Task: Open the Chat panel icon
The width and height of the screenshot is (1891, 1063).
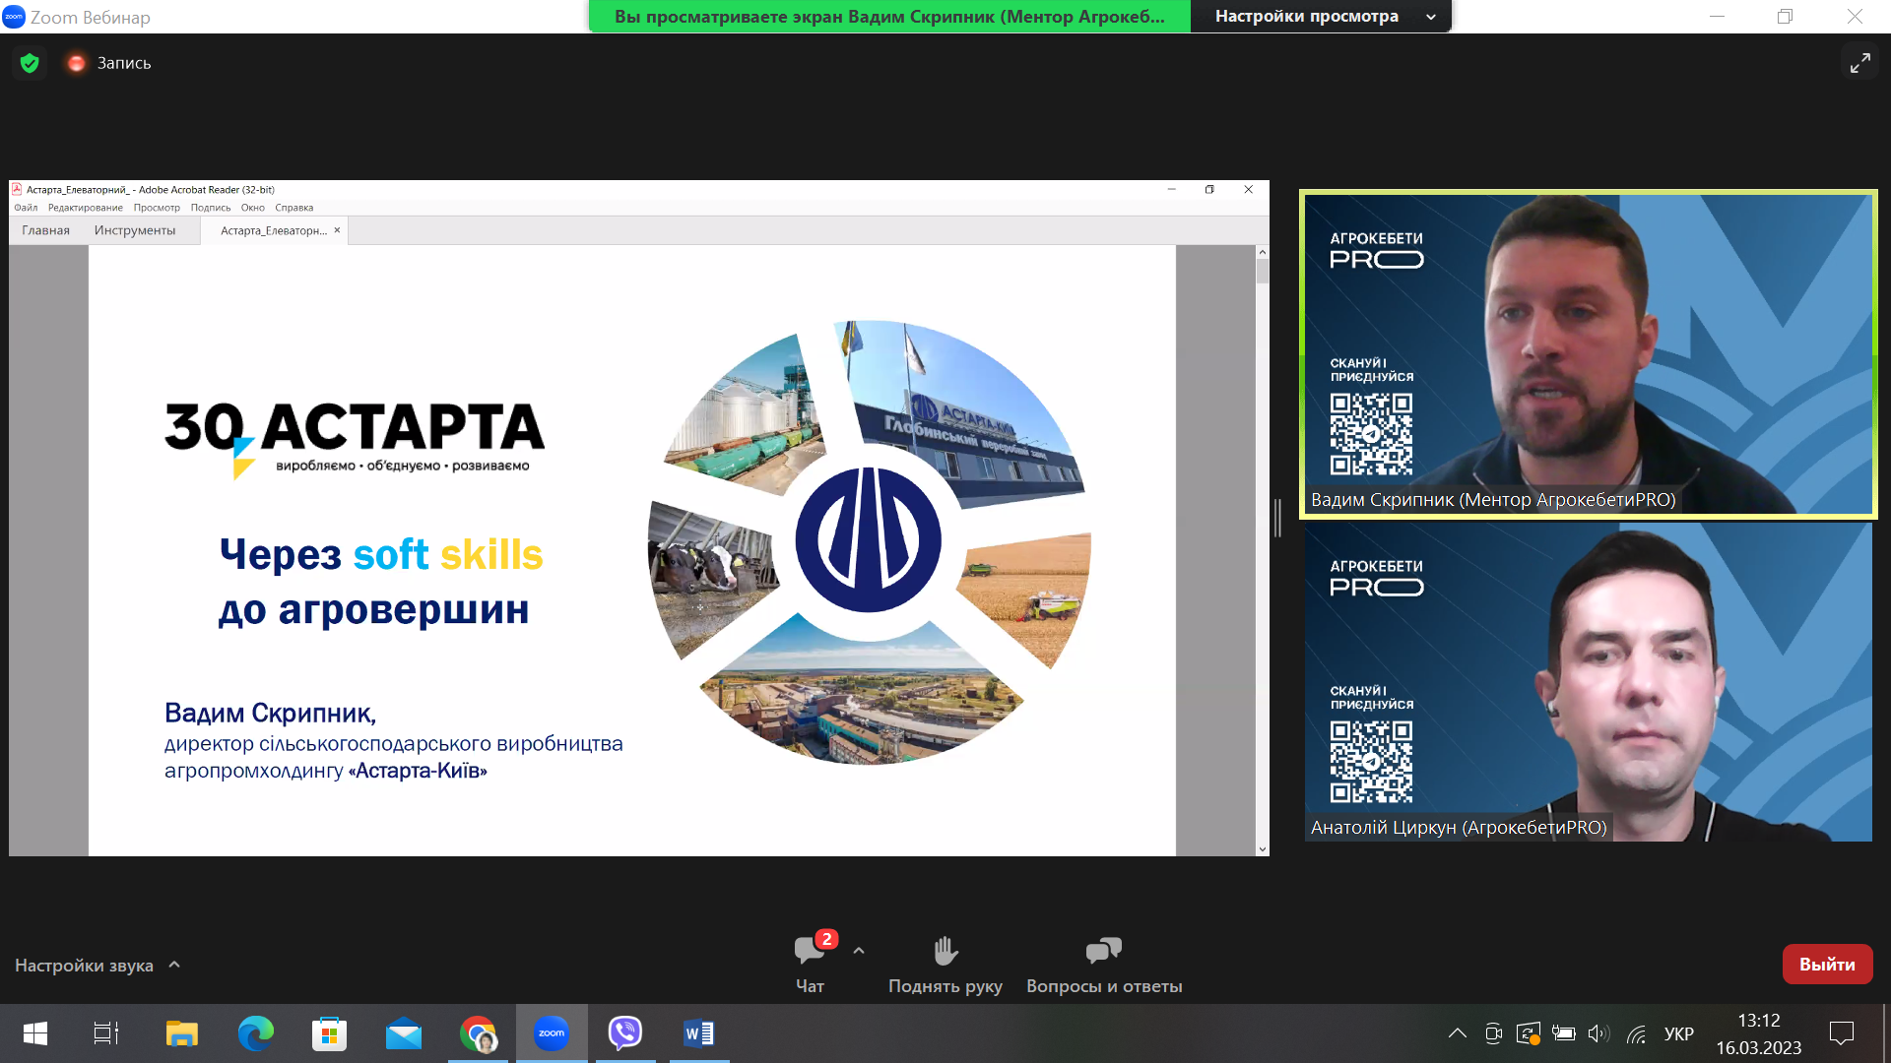Action: pyautogui.click(x=810, y=950)
